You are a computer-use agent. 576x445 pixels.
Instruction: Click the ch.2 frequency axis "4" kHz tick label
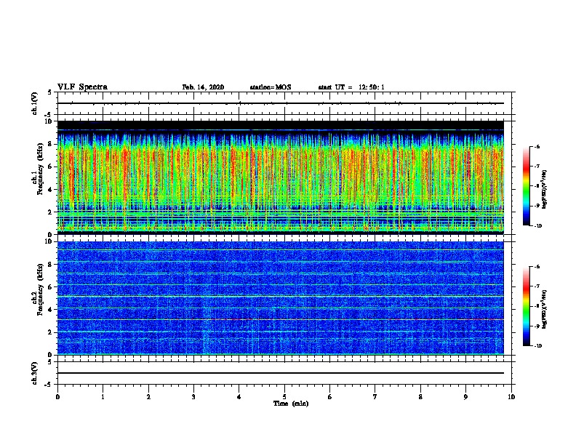tap(50, 310)
